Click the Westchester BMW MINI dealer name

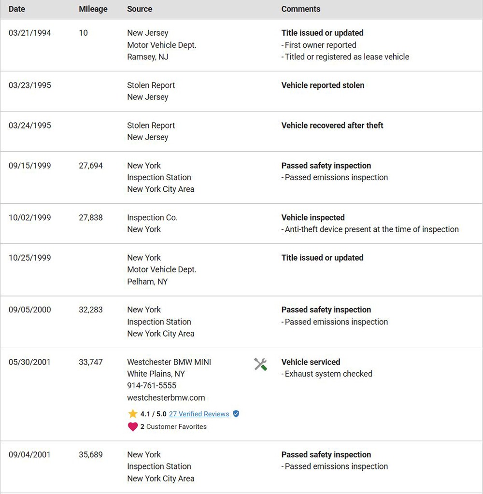pos(169,362)
